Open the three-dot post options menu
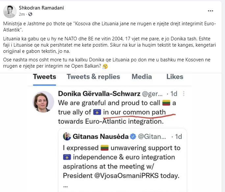This screenshot has height=192, width=225. pos(211,11)
